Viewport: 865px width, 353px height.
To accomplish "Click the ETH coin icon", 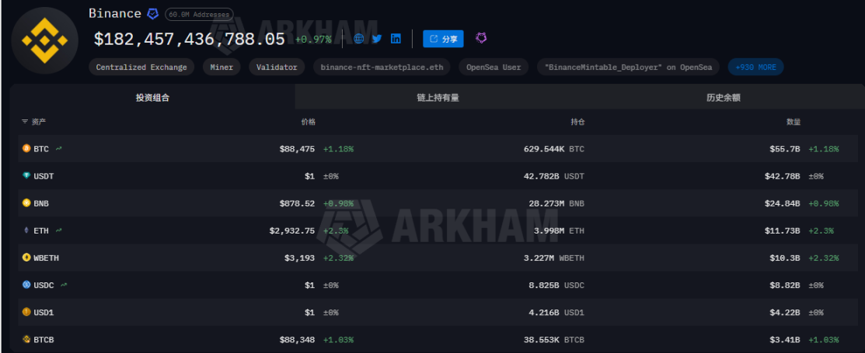I will (x=26, y=230).
